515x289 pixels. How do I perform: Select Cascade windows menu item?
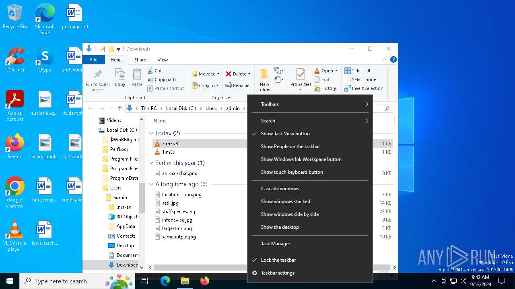(310, 189)
